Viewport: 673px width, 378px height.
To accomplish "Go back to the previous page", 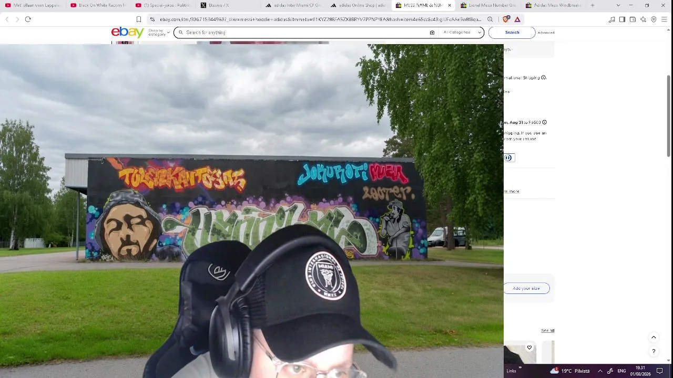I will coord(7,19).
